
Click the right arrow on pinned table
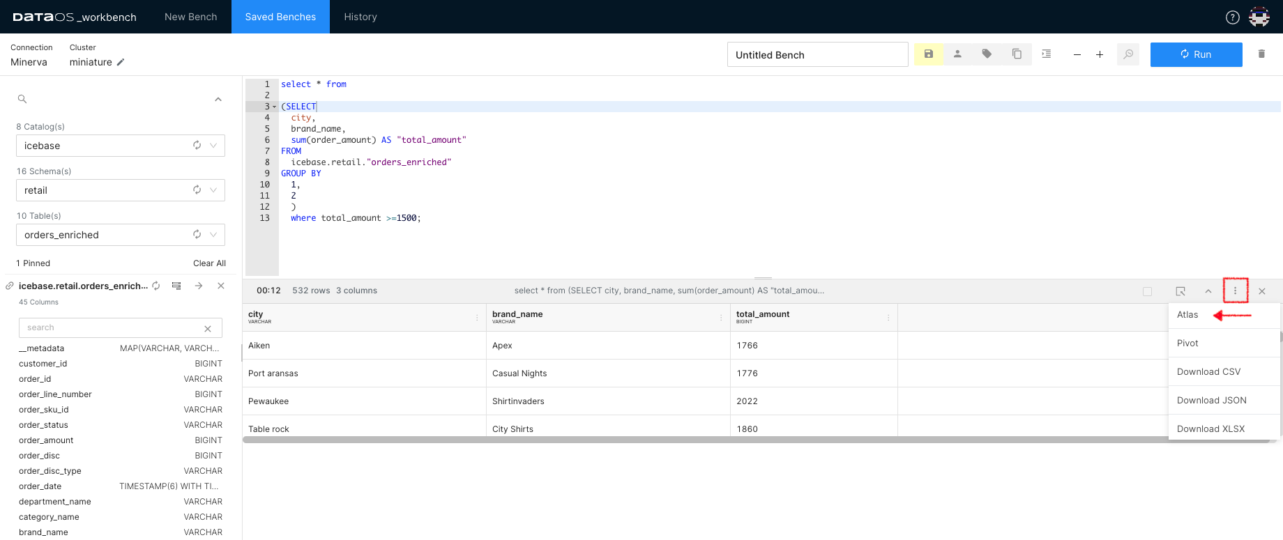click(199, 286)
